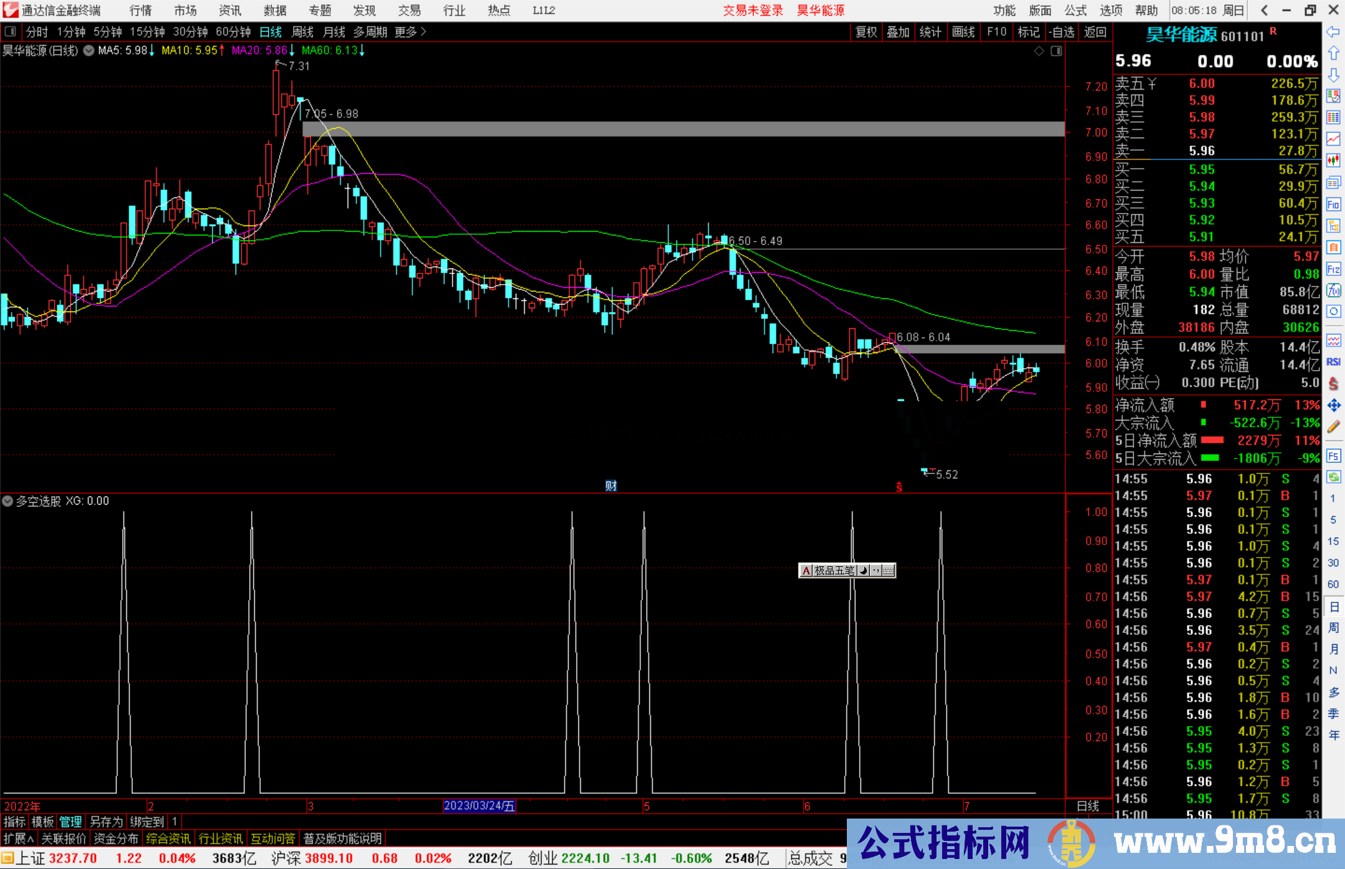This screenshot has height=869, width=1345.
Task: Toggle the panel layout icon before 分时
Action: (x=11, y=32)
